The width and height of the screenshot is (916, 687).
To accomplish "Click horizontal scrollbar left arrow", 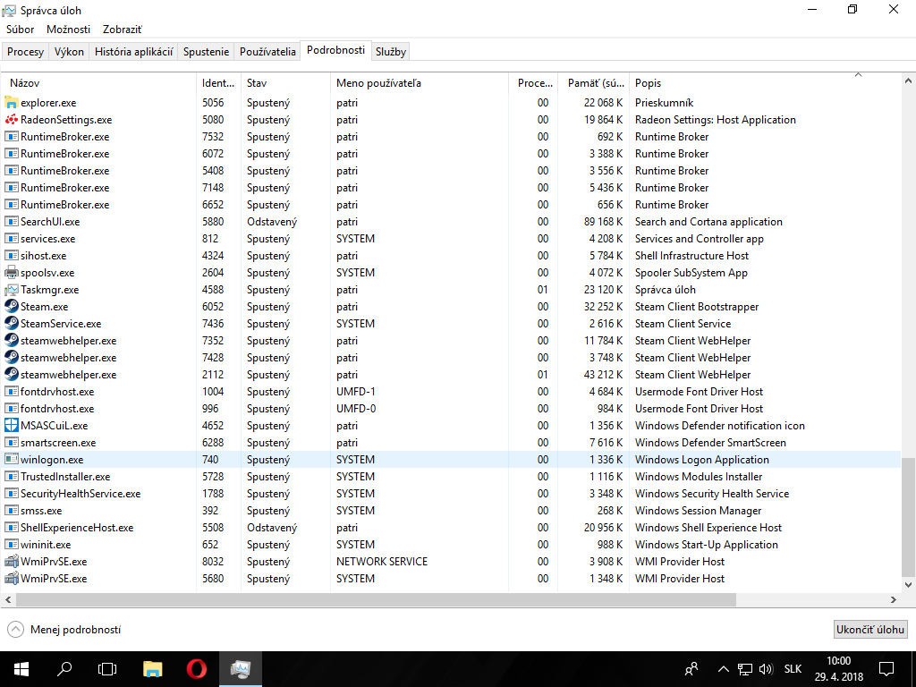I will pos(8,599).
